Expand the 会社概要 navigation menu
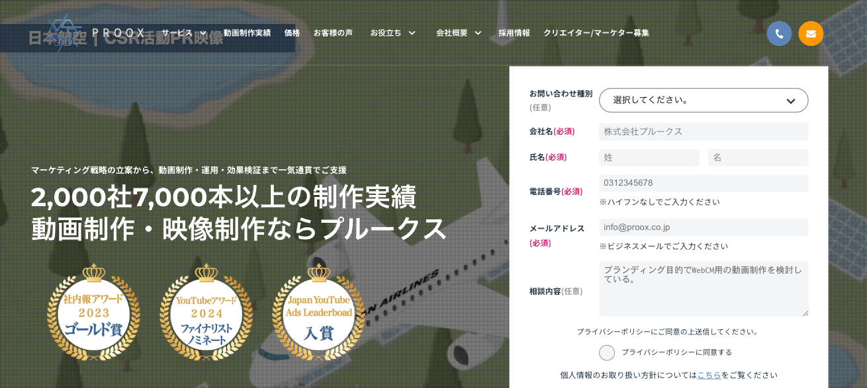867x388 pixels. 459,33
